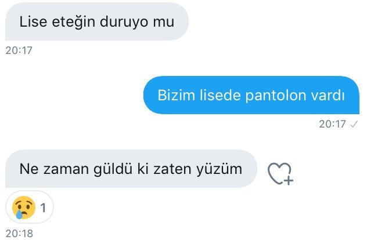Screen dimensions: 378x240
Task: Click the heart-plus add reaction icon
Action: (280, 174)
